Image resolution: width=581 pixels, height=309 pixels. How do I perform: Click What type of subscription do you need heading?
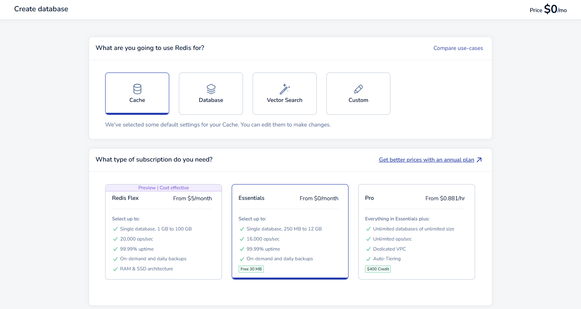click(x=154, y=160)
